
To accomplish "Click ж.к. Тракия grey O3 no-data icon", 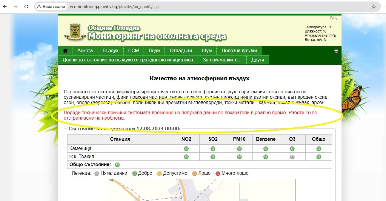I will [292, 157].
